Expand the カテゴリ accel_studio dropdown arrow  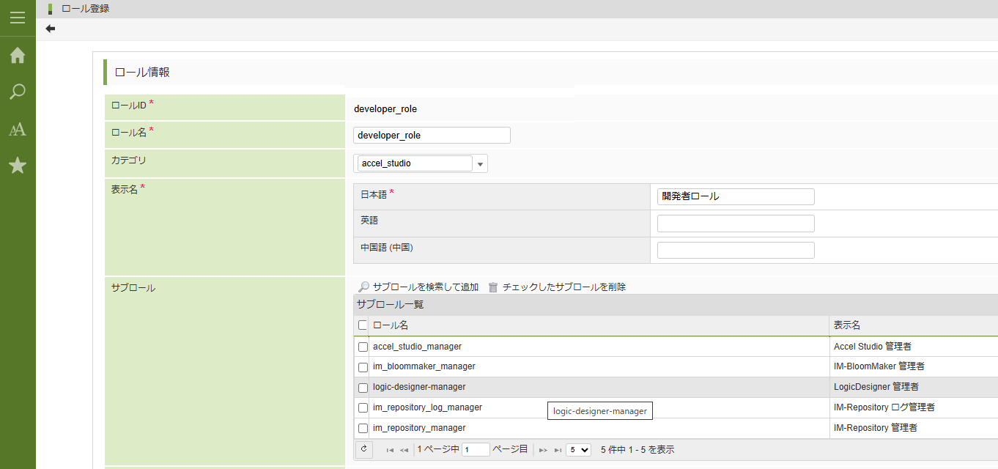click(x=481, y=164)
